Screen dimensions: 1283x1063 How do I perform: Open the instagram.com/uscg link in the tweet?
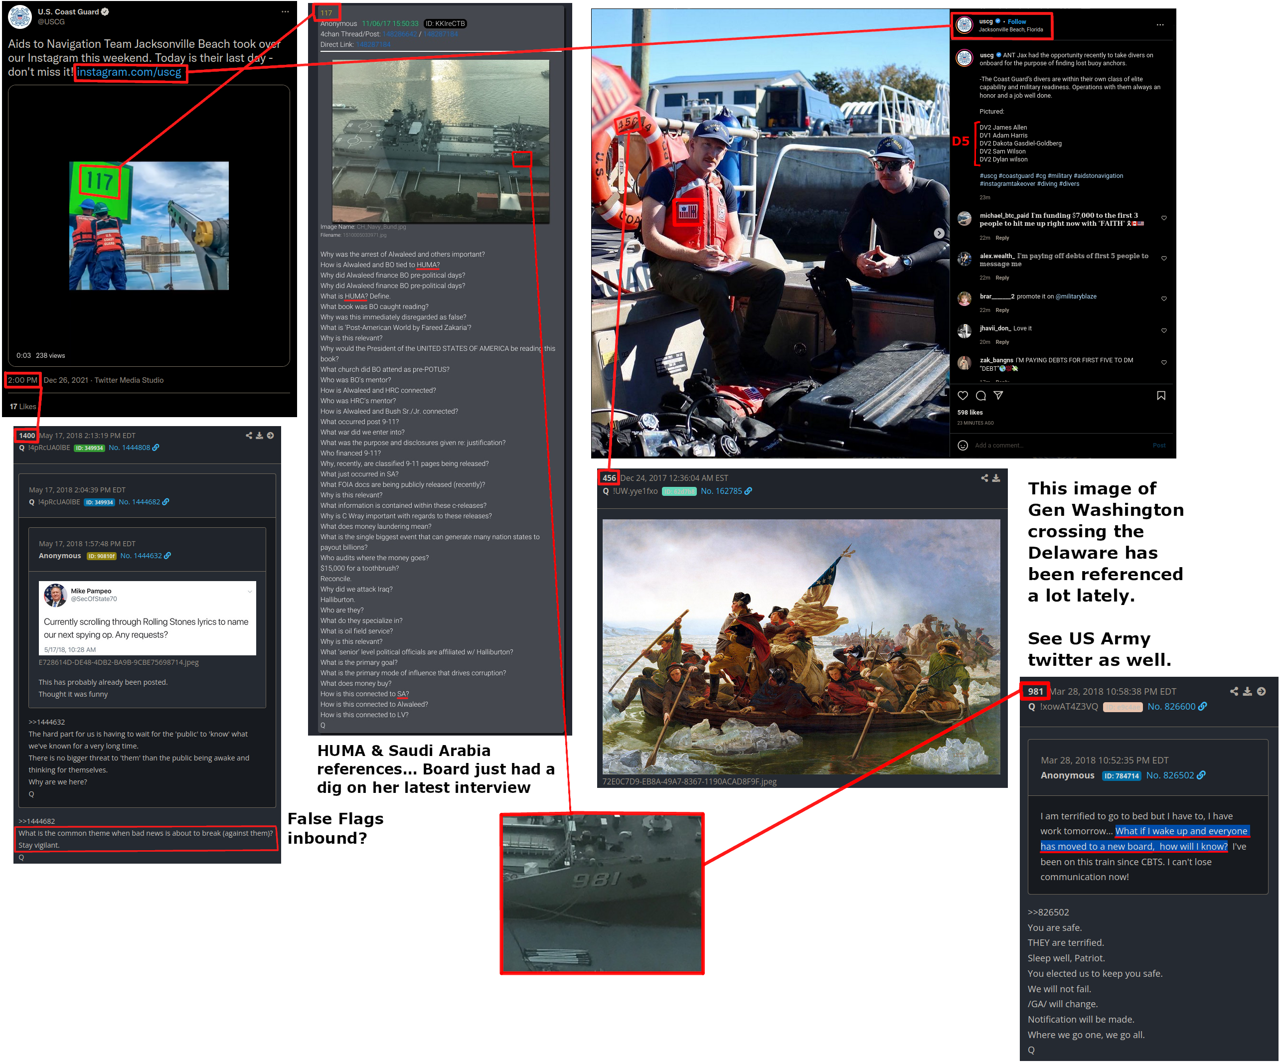pos(129,72)
